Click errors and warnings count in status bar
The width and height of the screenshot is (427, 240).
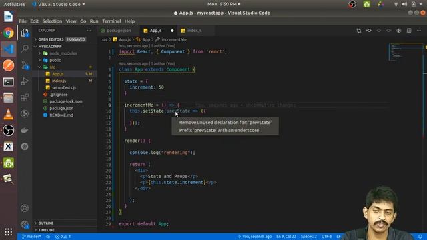click(x=63, y=237)
